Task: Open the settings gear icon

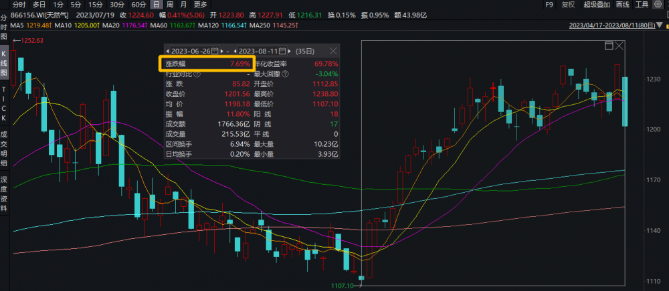Action: [658, 5]
